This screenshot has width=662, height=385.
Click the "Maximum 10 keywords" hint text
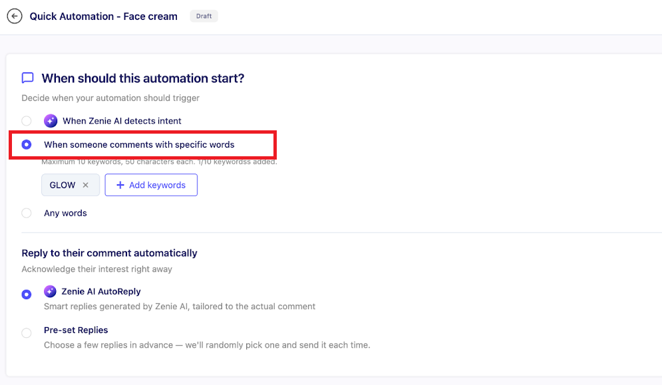[x=159, y=162]
